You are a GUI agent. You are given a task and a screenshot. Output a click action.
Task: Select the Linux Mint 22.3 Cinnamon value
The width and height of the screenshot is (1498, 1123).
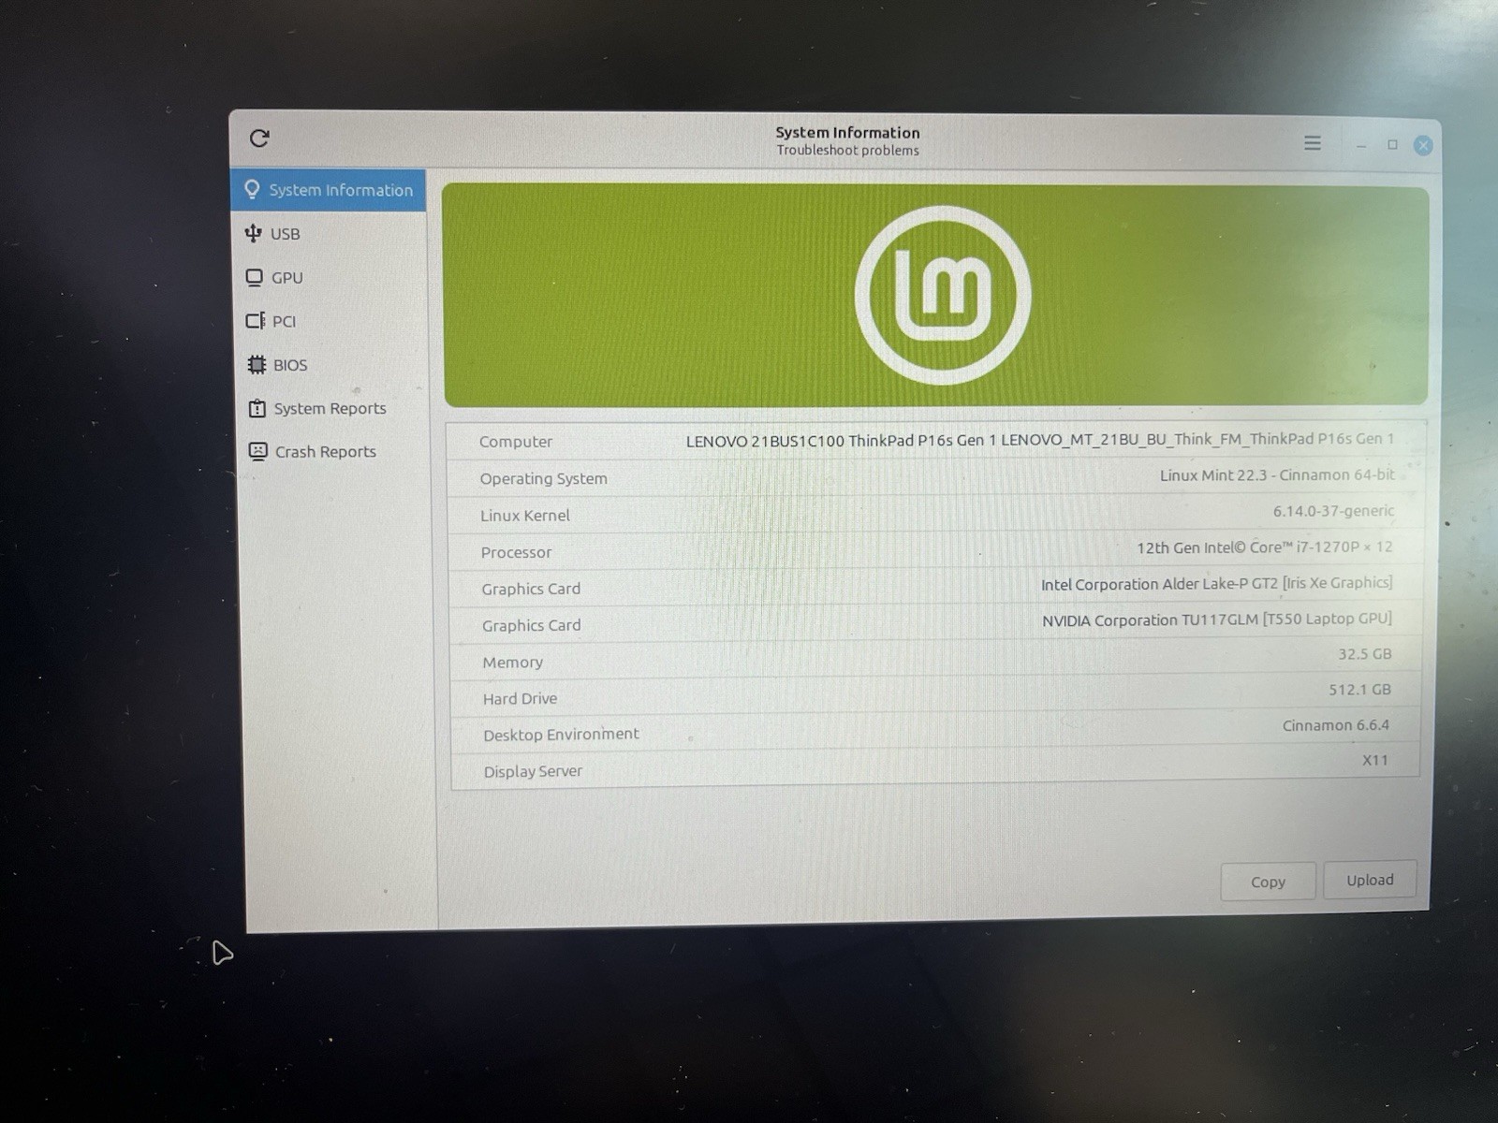click(1277, 475)
